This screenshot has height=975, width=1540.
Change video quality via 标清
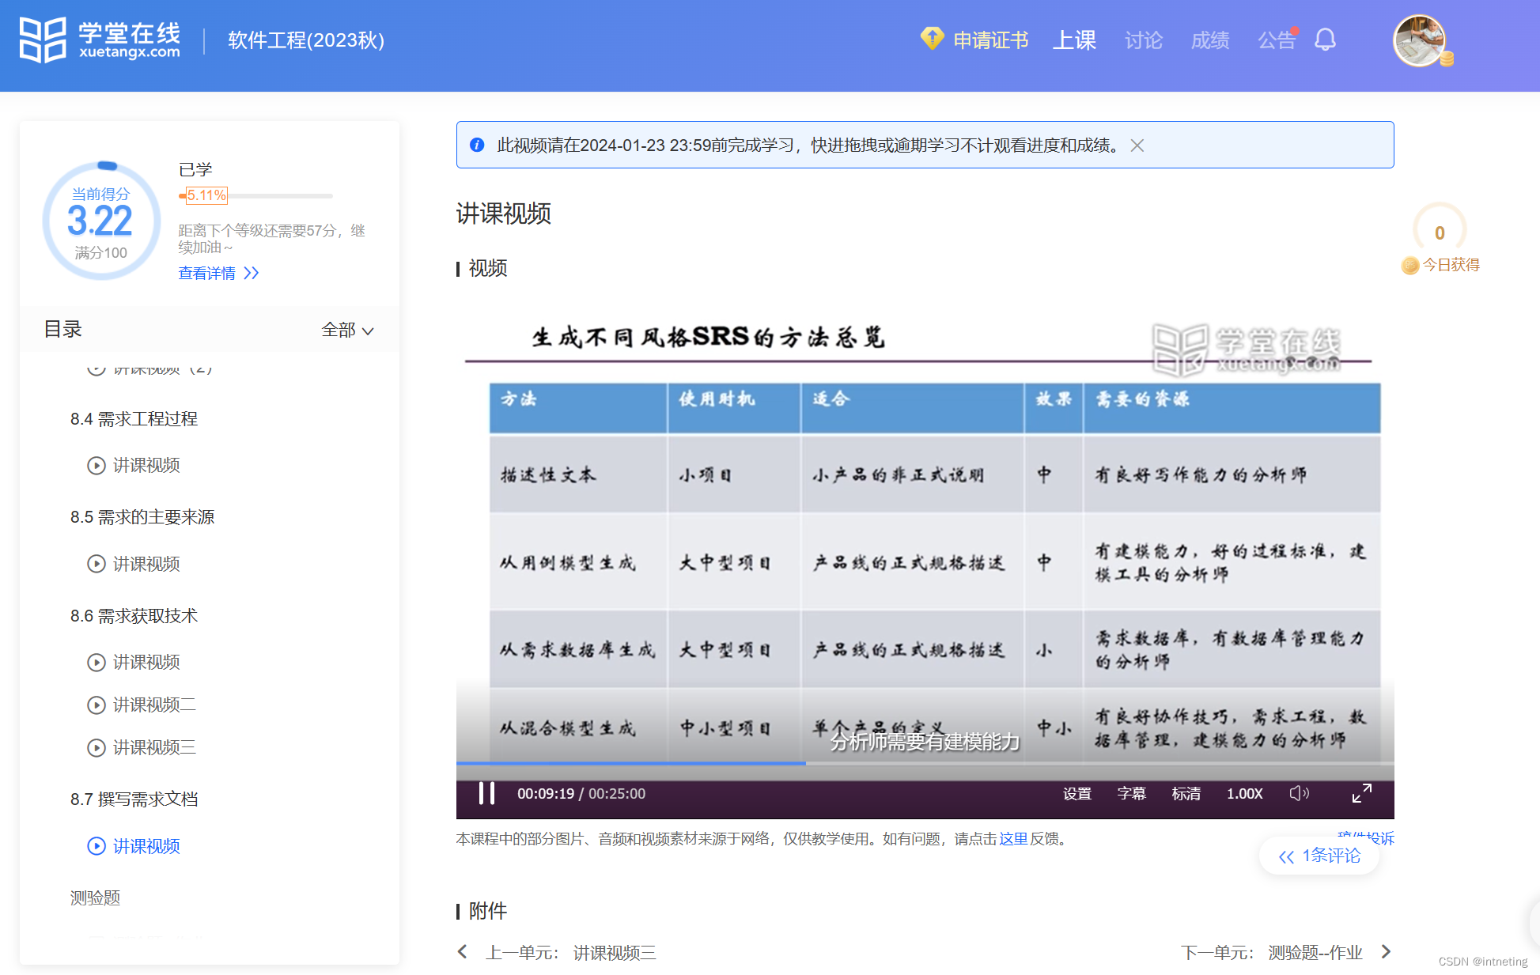click(x=1186, y=793)
